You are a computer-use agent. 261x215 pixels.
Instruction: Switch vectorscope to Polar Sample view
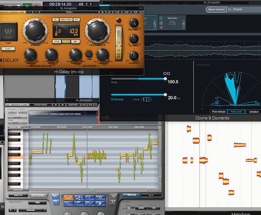(x=218, y=111)
